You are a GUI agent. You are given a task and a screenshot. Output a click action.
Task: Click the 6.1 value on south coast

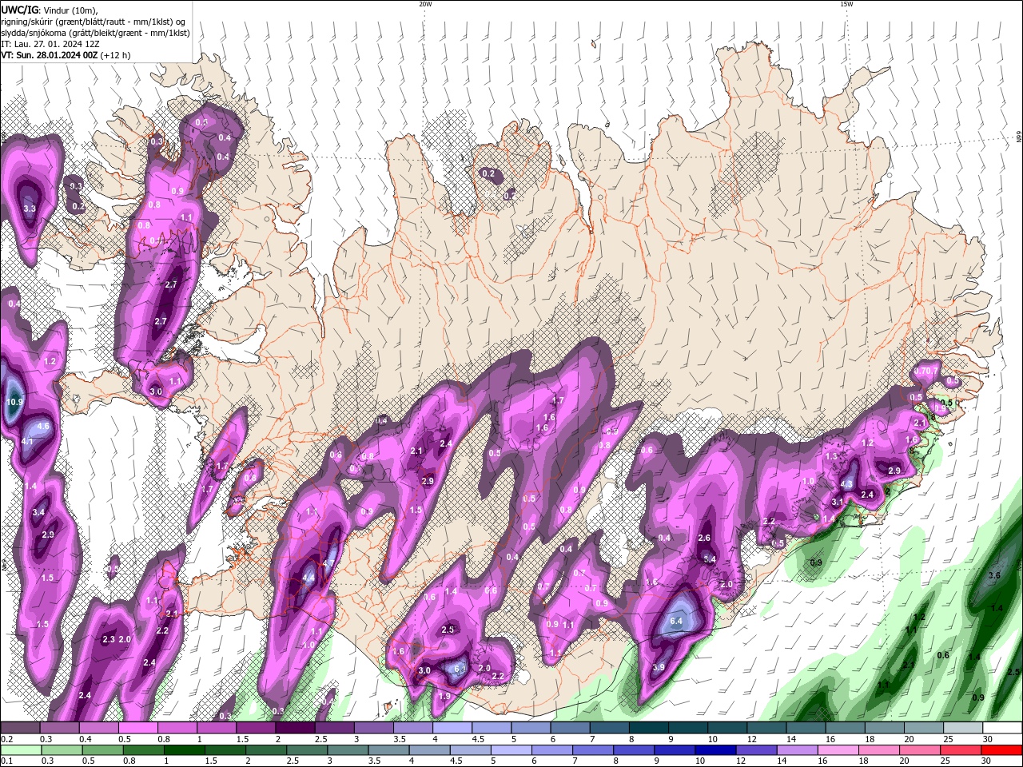click(x=460, y=669)
